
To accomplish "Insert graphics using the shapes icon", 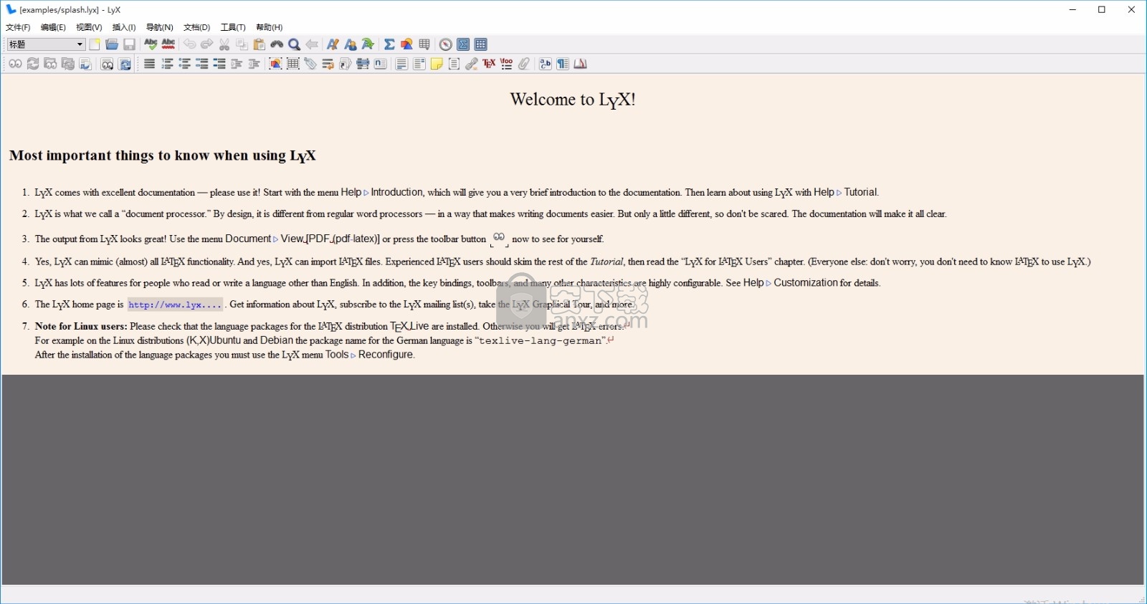I will 406,44.
